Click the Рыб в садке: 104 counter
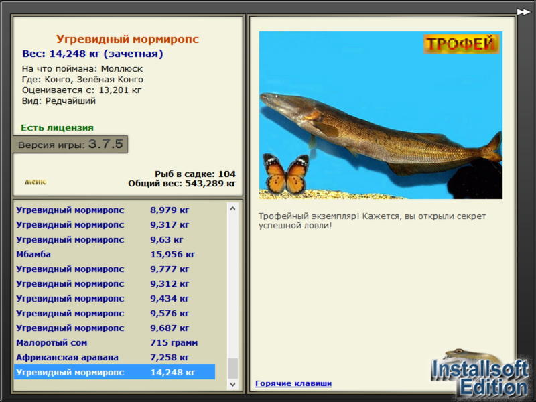536x402 pixels. [195, 174]
